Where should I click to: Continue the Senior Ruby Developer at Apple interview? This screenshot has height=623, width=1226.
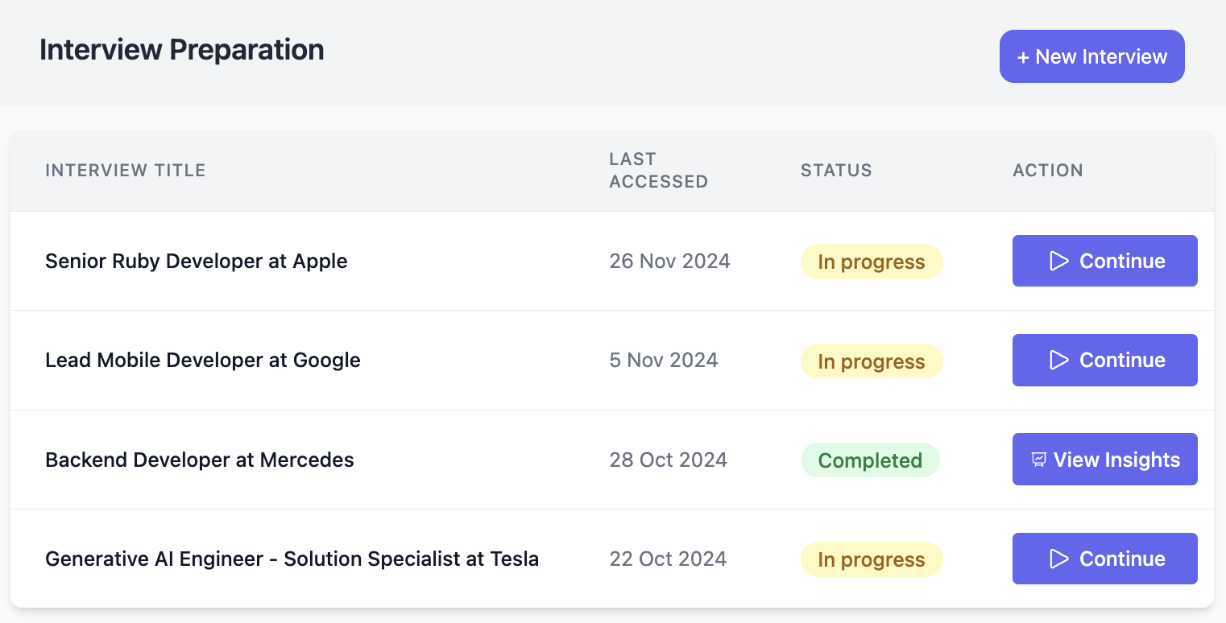1105,261
